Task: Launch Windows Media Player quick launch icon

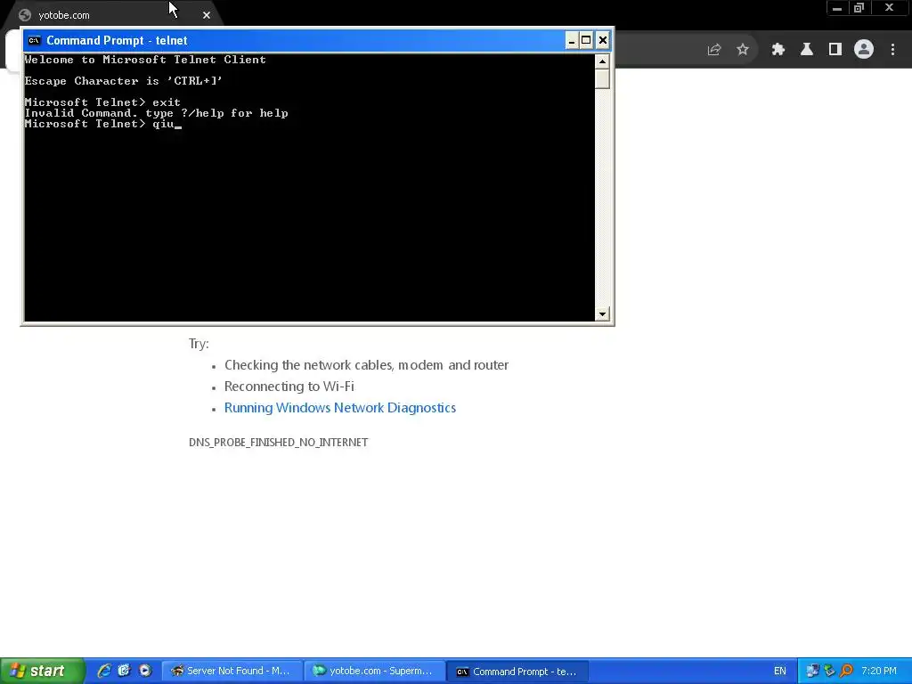Action: 145,671
